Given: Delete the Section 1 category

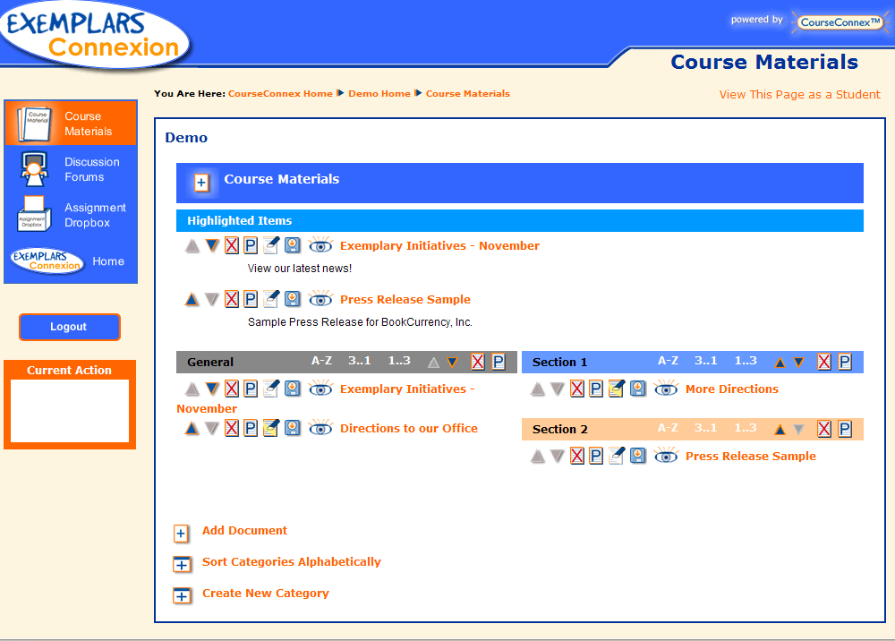Looking at the screenshot, I should point(823,362).
